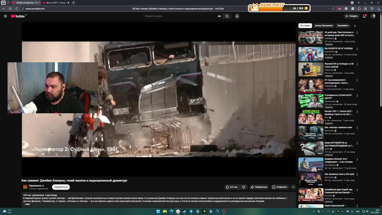Open '21 год непрерывного расследования' title

pos(337,82)
